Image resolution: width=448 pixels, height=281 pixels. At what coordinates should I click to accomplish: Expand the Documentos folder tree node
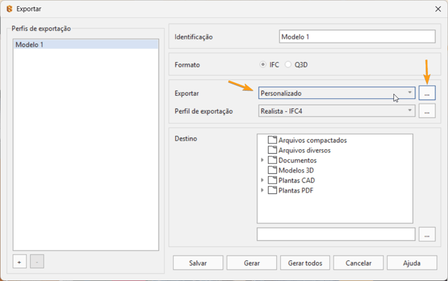[263, 161]
